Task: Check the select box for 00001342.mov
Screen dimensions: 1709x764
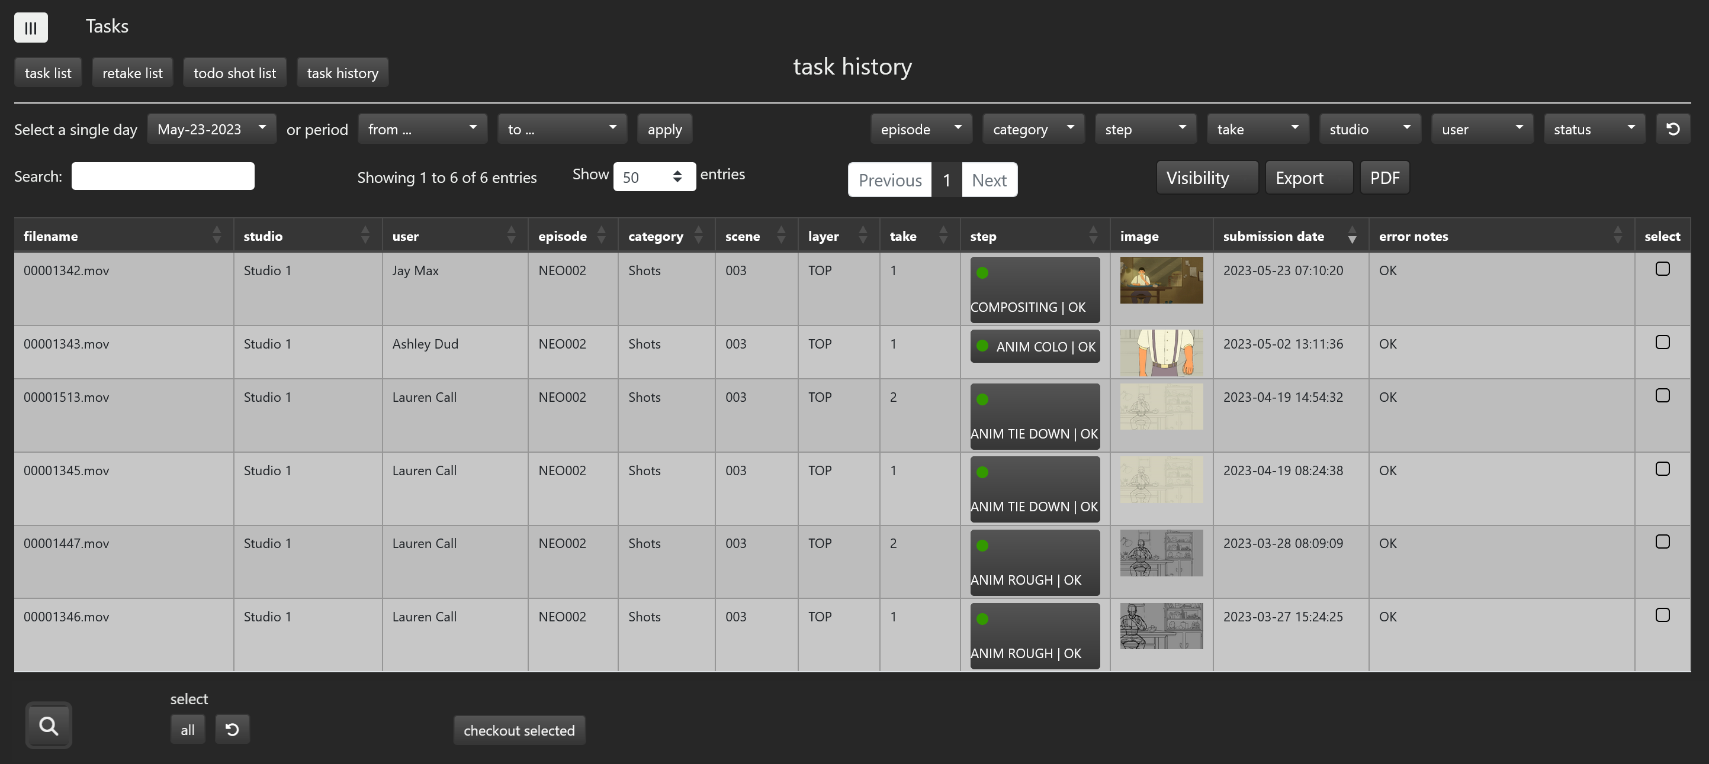Action: (1662, 269)
